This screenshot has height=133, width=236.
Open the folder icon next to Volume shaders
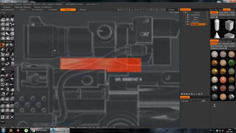pyautogui.click(x=226, y=48)
